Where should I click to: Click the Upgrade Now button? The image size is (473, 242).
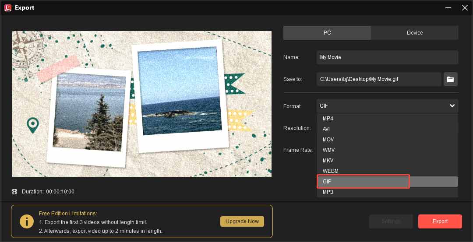click(242, 221)
